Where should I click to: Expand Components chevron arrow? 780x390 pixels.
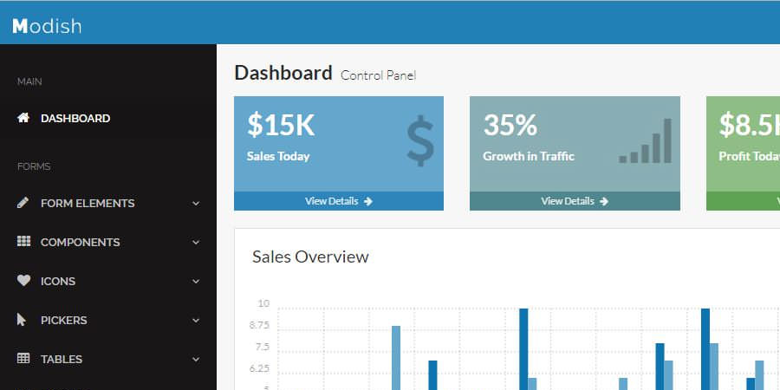196,243
